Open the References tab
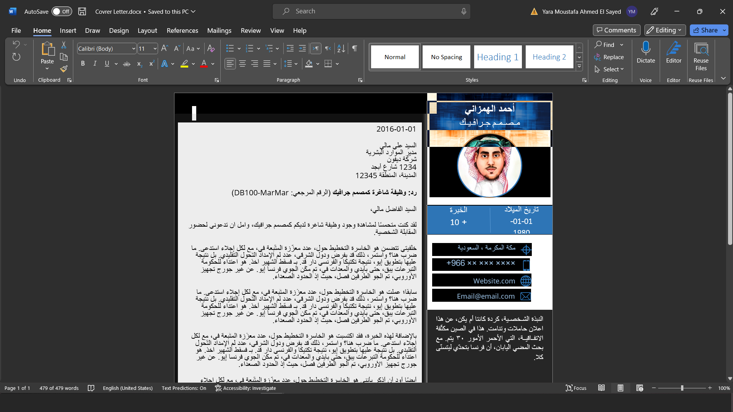 (x=182, y=31)
